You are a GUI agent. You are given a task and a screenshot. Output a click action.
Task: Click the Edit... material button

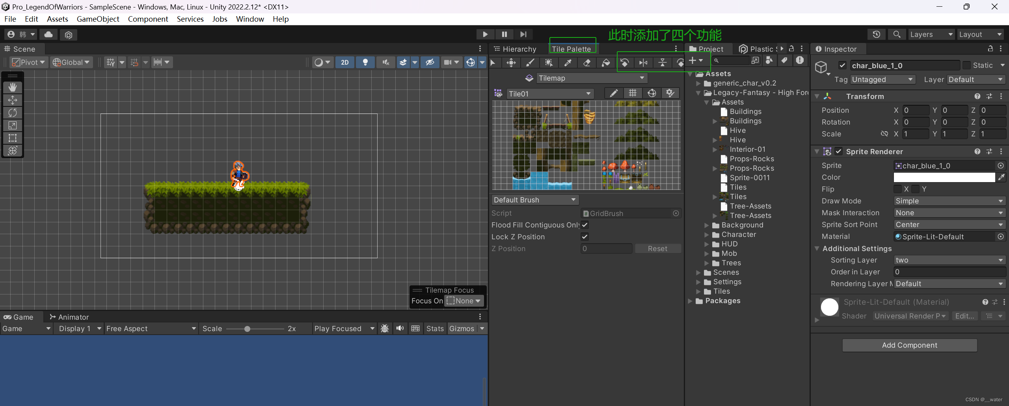pyautogui.click(x=964, y=316)
